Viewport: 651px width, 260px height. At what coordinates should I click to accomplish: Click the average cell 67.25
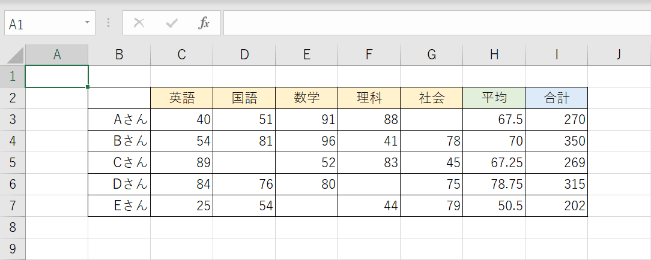coord(494,163)
